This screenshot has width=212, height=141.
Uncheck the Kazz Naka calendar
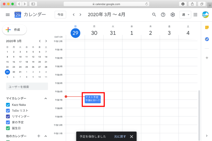click(x=8, y=105)
